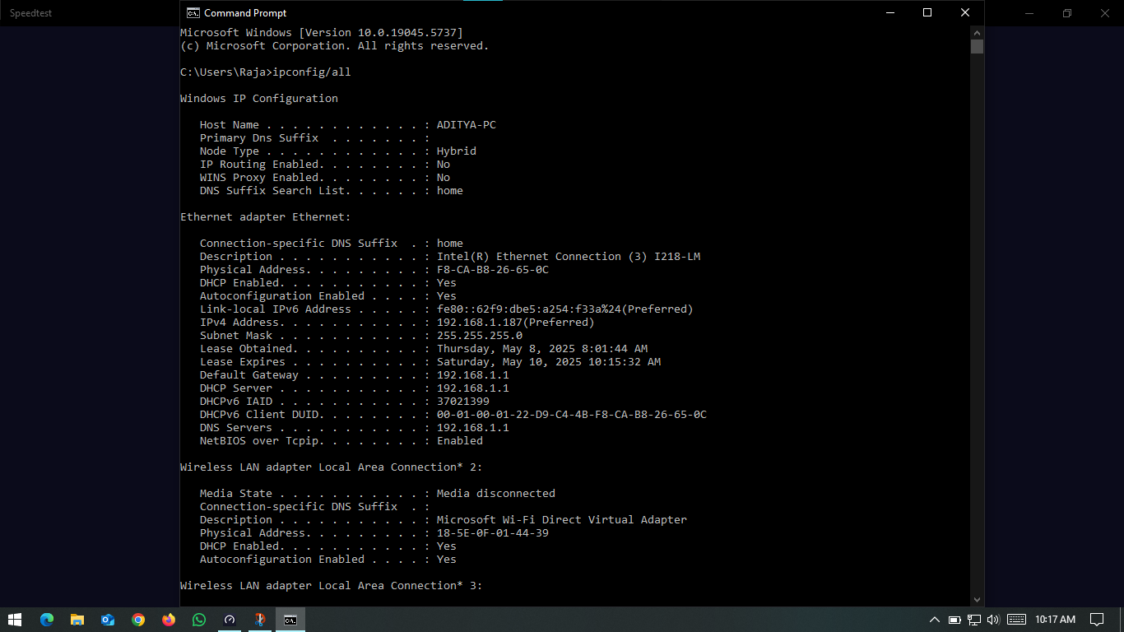Click the 10:17 AM taskbar clock

[x=1055, y=620]
